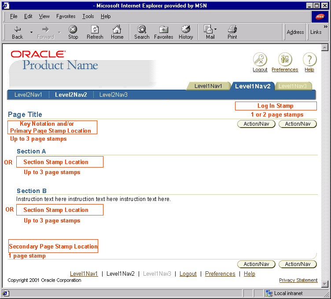Select Level2Nav2 in the blue bar
The image size is (331, 299).
click(71, 95)
